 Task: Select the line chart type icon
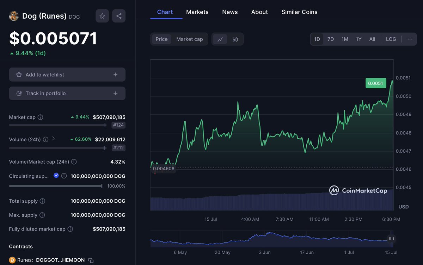tap(220, 39)
